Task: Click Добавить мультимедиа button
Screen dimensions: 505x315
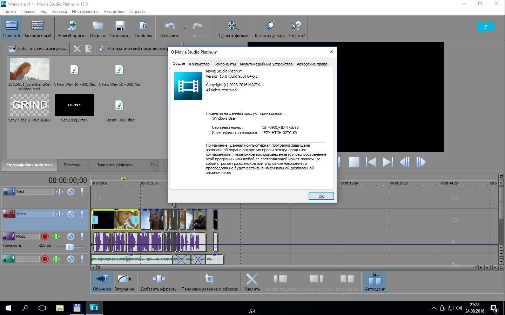Action: tap(37, 49)
